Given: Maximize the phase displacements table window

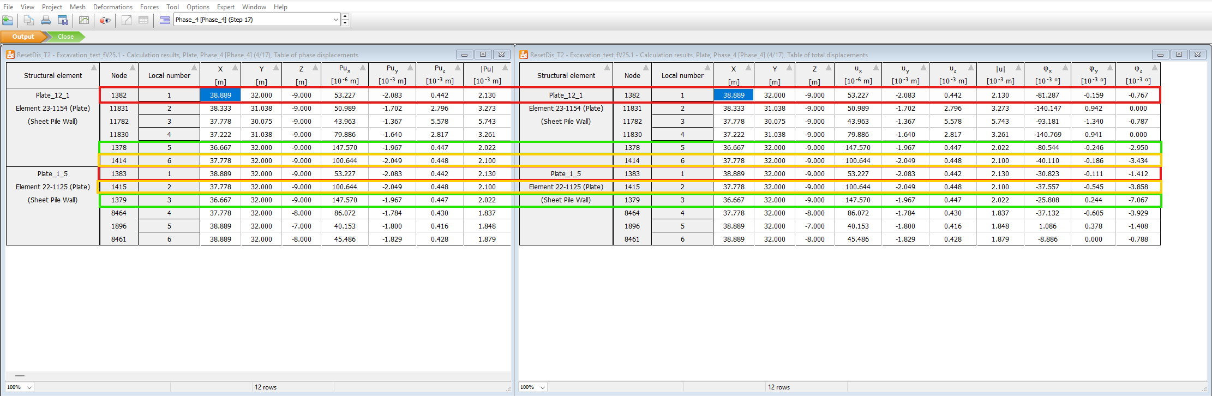Looking at the screenshot, I should point(483,55).
